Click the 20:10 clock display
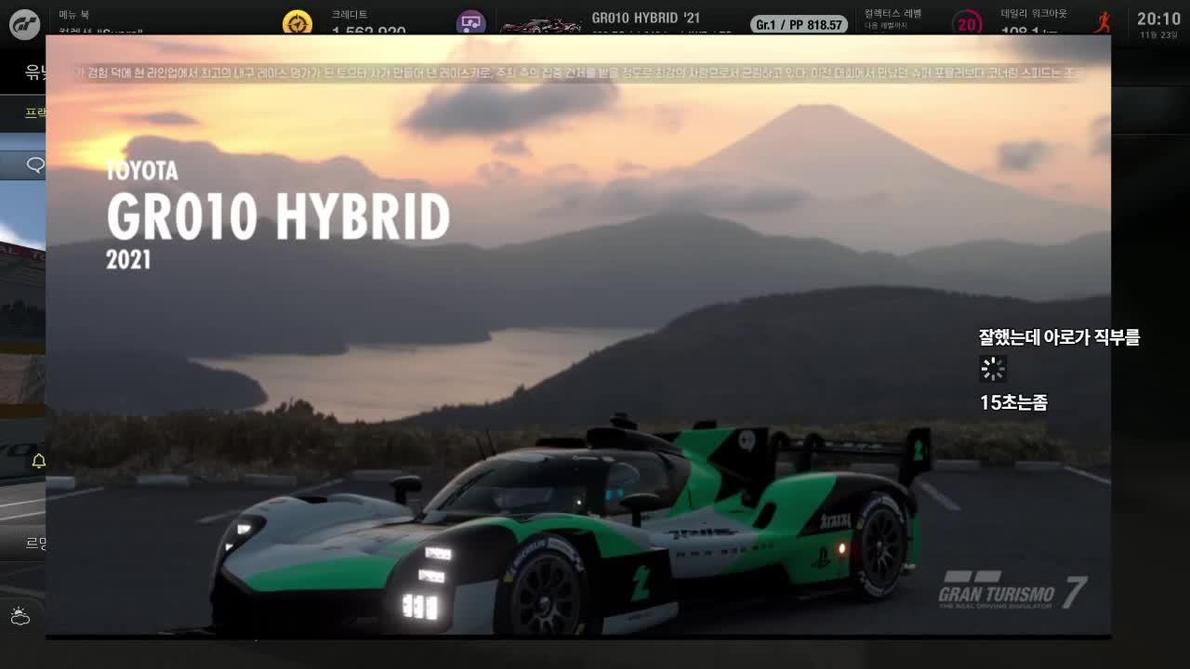The image size is (1190, 669). click(x=1158, y=19)
